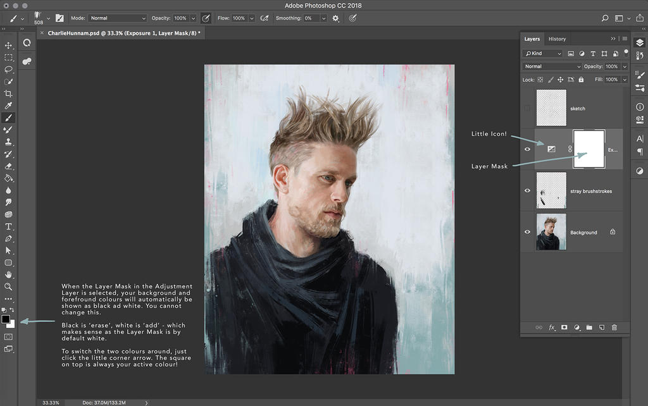The height and width of the screenshot is (406, 648).
Task: Activate the Zoom tool in toolbar
Action: click(9, 286)
